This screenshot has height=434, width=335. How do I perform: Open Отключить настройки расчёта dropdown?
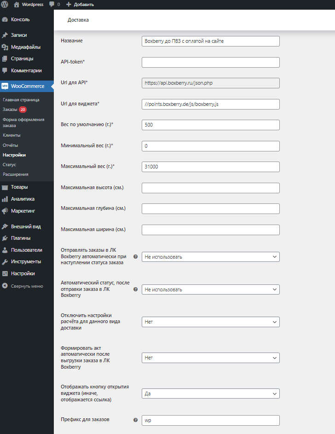pos(210,322)
